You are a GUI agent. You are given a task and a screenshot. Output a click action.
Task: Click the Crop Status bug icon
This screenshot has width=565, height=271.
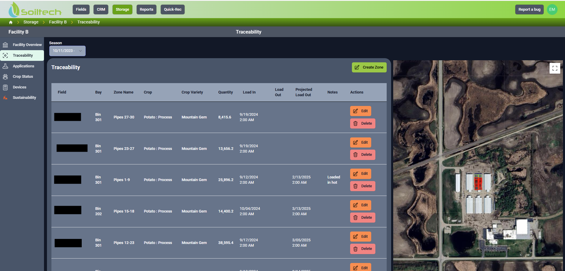pyautogui.click(x=5, y=77)
